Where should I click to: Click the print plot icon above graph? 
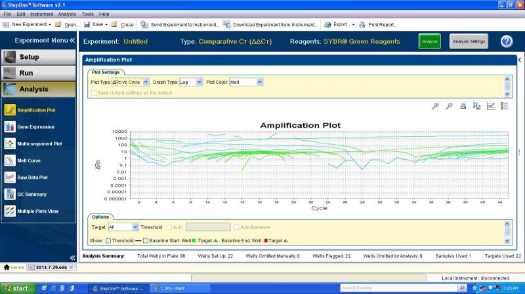click(x=463, y=106)
